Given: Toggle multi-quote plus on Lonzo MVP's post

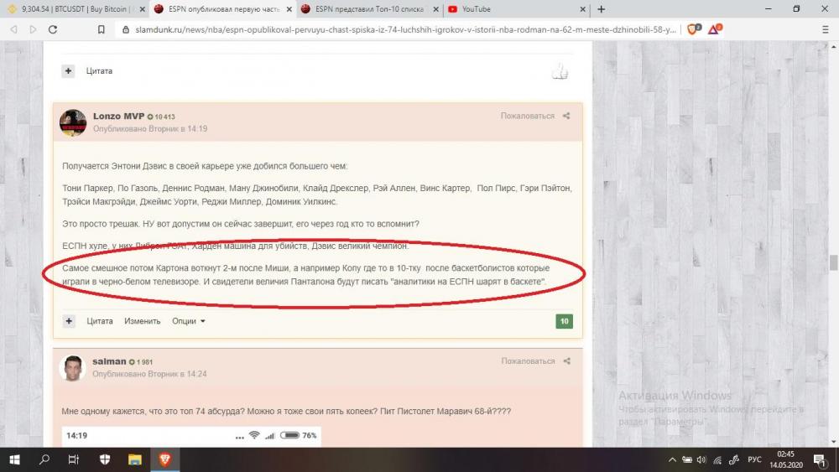Looking at the screenshot, I should coord(69,321).
